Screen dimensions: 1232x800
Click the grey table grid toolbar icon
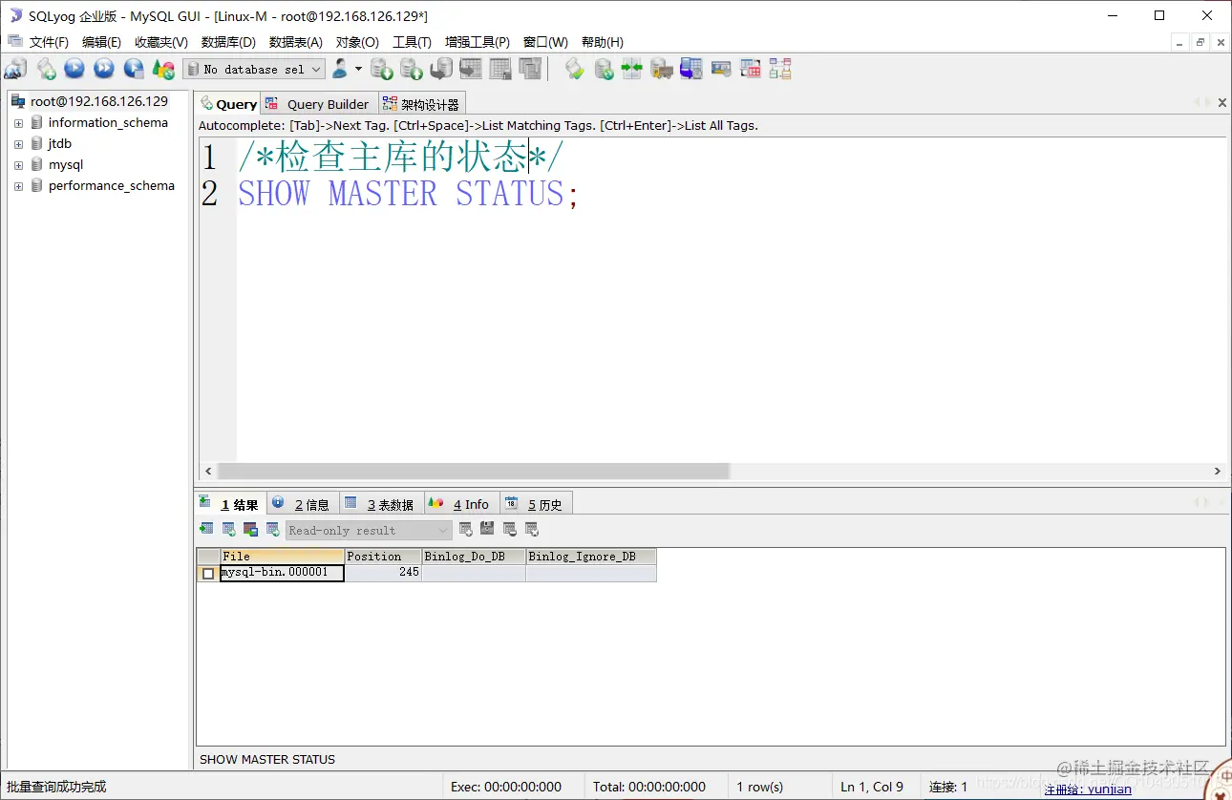coord(500,69)
